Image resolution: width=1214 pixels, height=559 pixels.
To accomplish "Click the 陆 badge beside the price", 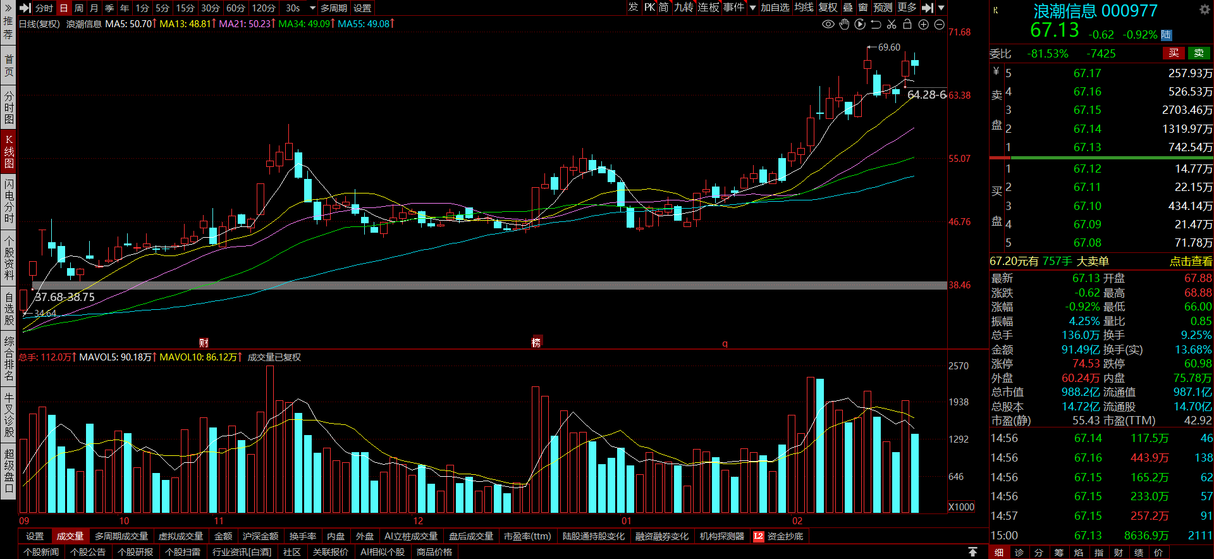I will [x=1167, y=35].
